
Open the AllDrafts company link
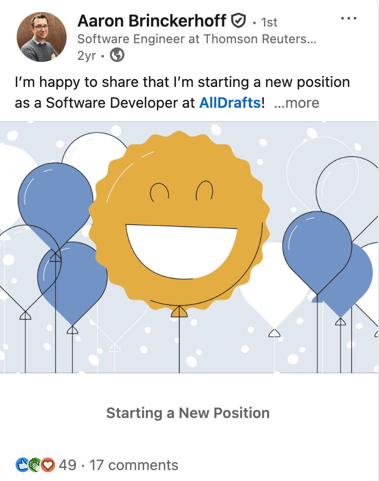(230, 103)
